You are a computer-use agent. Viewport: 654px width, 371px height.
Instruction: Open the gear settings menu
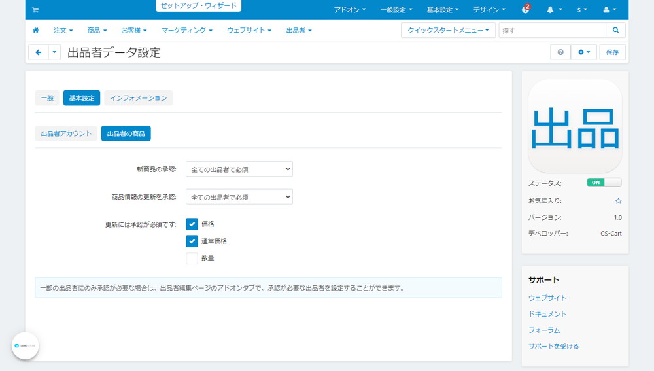tap(583, 52)
